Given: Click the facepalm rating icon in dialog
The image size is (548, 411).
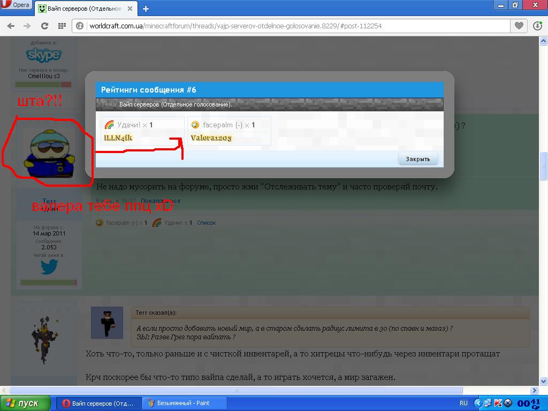Looking at the screenshot, I should (195, 125).
